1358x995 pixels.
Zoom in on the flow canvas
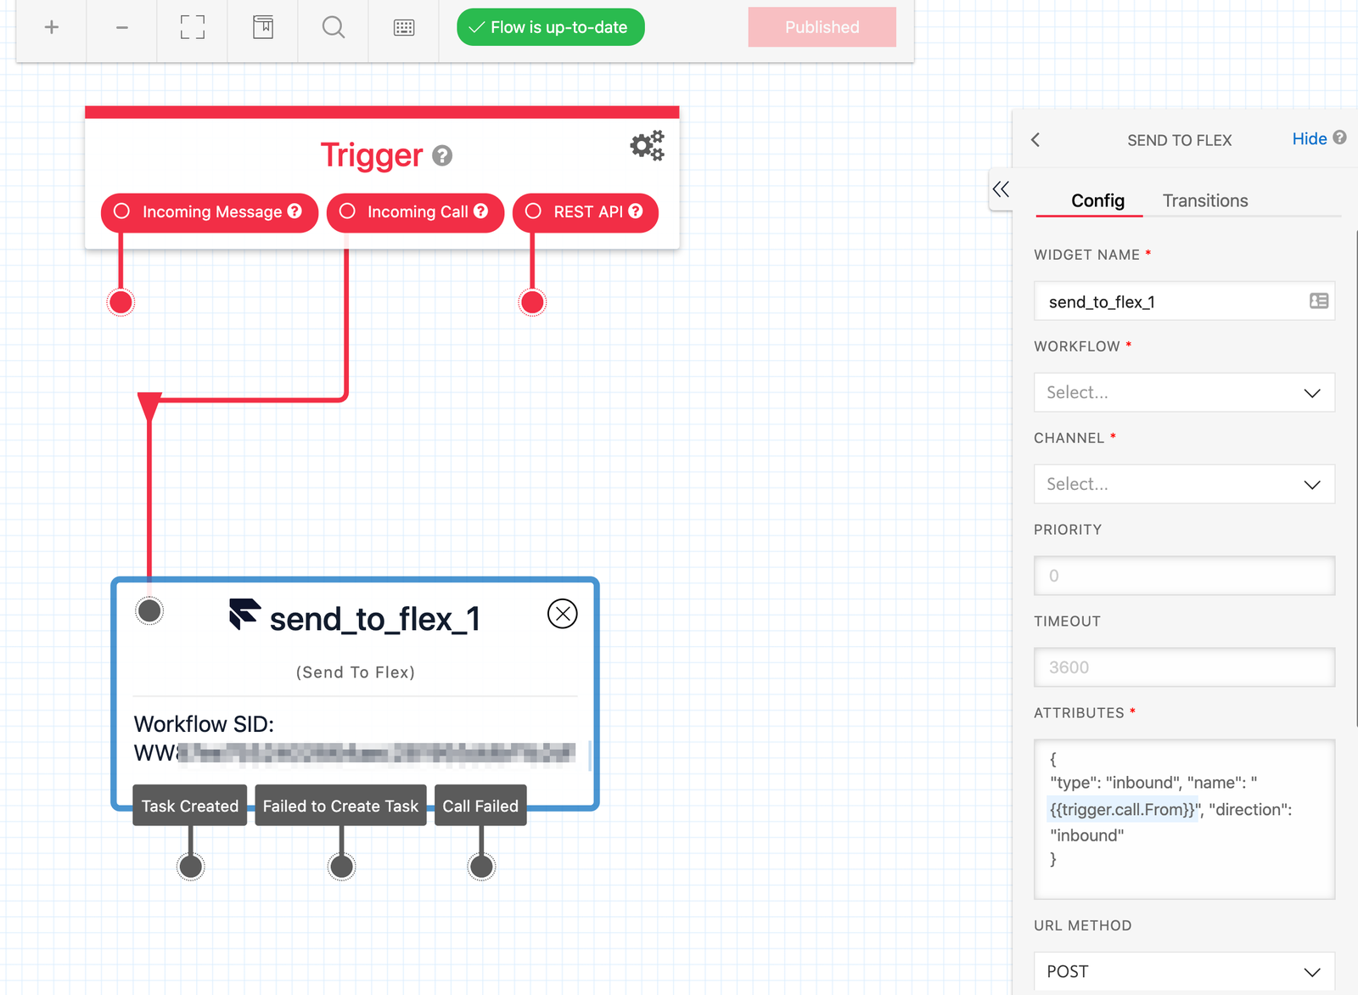pyautogui.click(x=51, y=27)
